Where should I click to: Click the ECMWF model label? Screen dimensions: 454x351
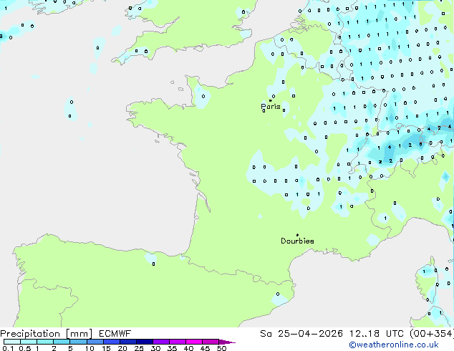tap(115, 334)
